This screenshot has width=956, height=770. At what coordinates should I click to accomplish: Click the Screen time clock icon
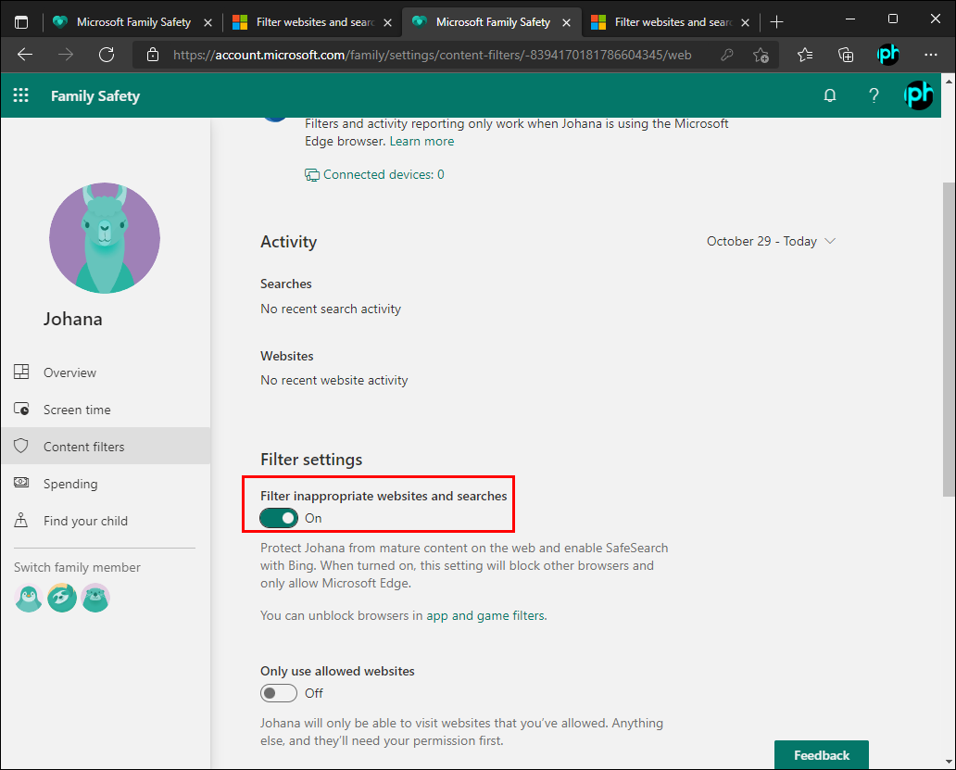[21, 409]
